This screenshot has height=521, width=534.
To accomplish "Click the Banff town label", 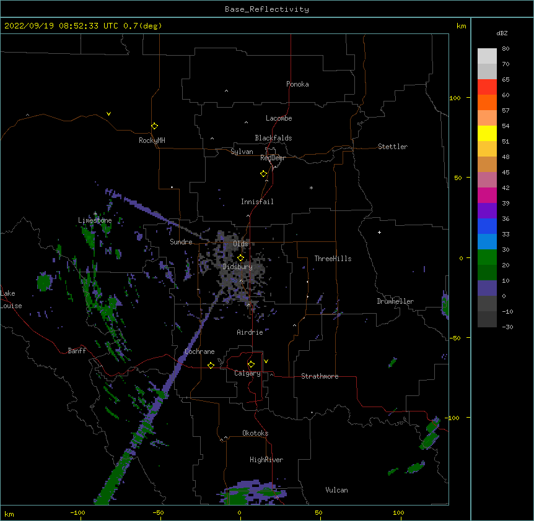I will [77, 351].
